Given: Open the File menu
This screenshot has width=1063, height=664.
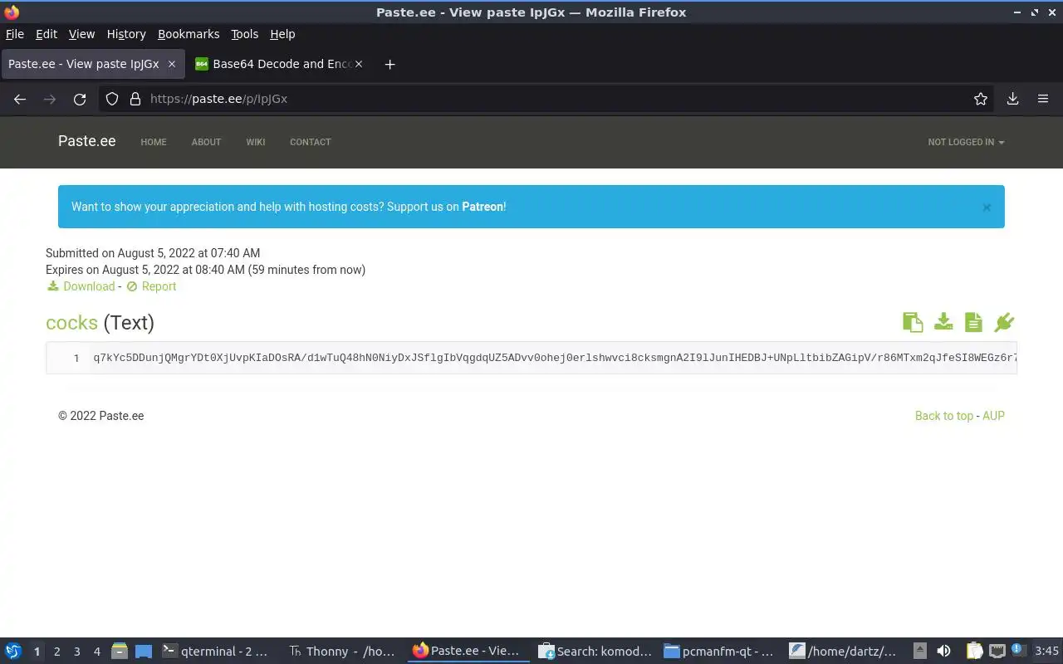Looking at the screenshot, I should [x=15, y=34].
